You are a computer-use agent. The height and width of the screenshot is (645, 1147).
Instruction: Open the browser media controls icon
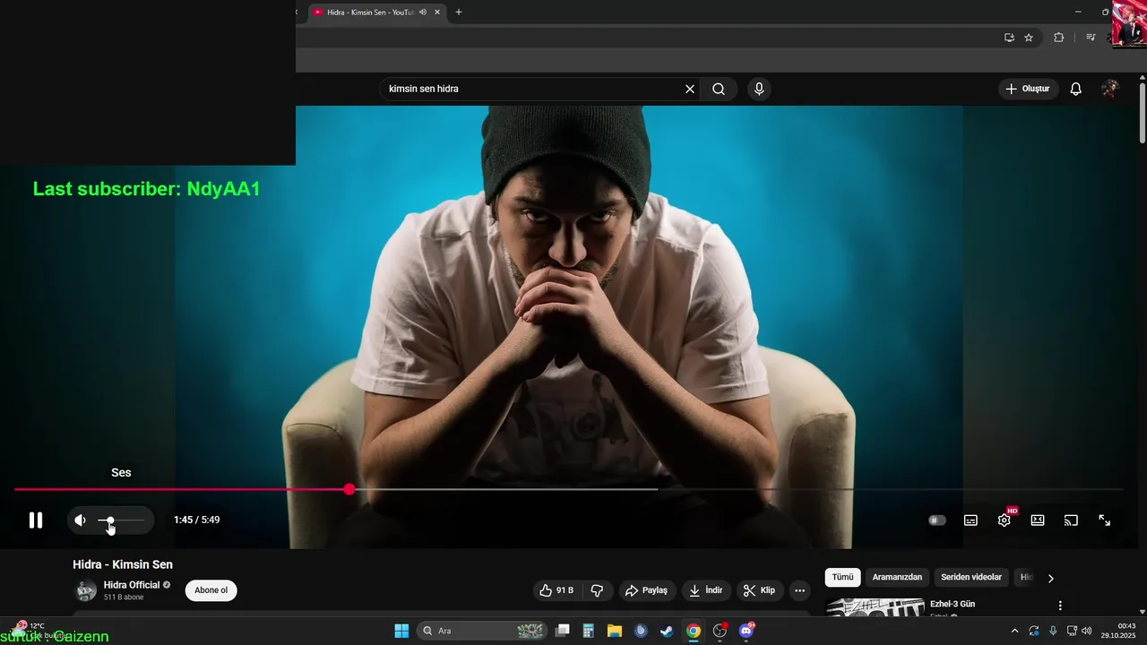[x=1091, y=38]
